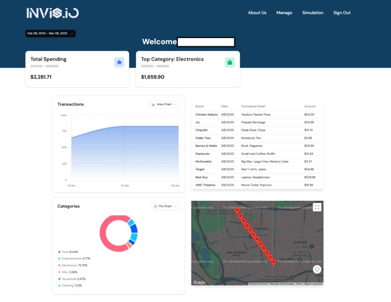Select the Target transaction row
Viewport: 391px width, 302px height.
click(258, 169)
